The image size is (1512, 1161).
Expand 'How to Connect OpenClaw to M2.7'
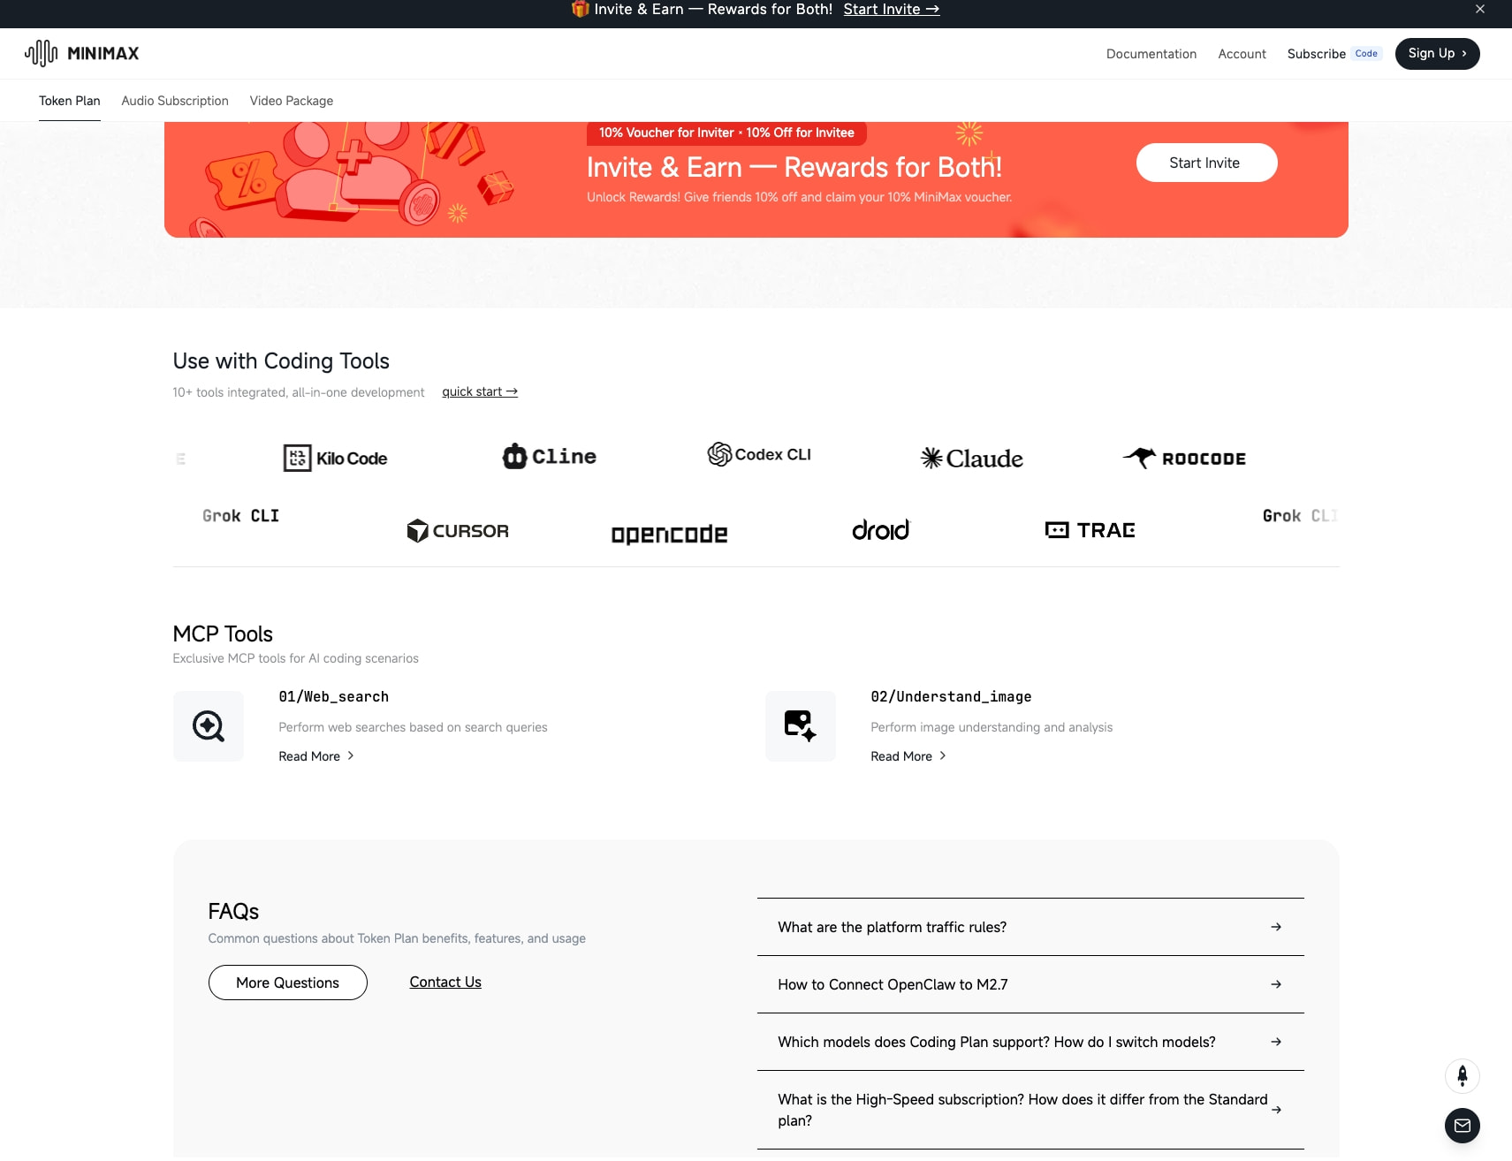tap(1030, 984)
